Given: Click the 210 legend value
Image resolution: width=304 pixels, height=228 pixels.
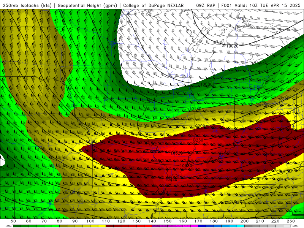Looking at the screenshot, I should tap(260, 221).
